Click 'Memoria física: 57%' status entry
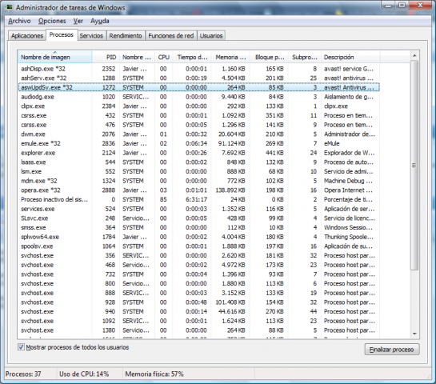 pyautogui.click(x=154, y=374)
